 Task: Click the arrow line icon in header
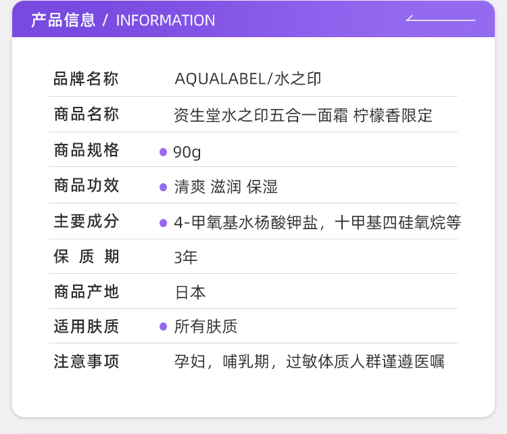(440, 18)
